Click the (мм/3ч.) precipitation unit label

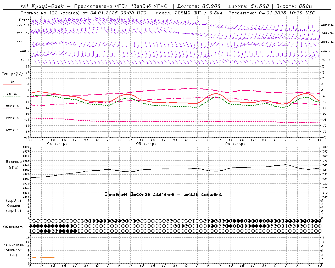tap(14, 201)
